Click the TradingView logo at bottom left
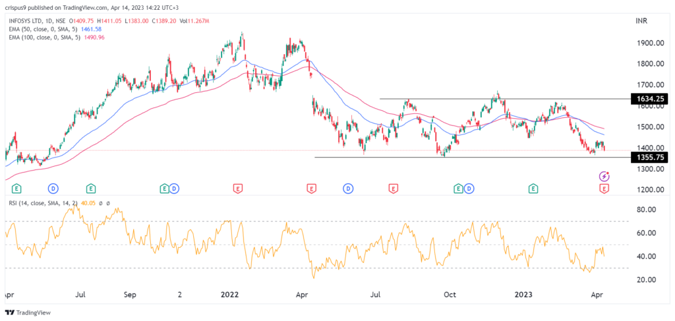This screenshot has width=675, height=321. [x=28, y=312]
